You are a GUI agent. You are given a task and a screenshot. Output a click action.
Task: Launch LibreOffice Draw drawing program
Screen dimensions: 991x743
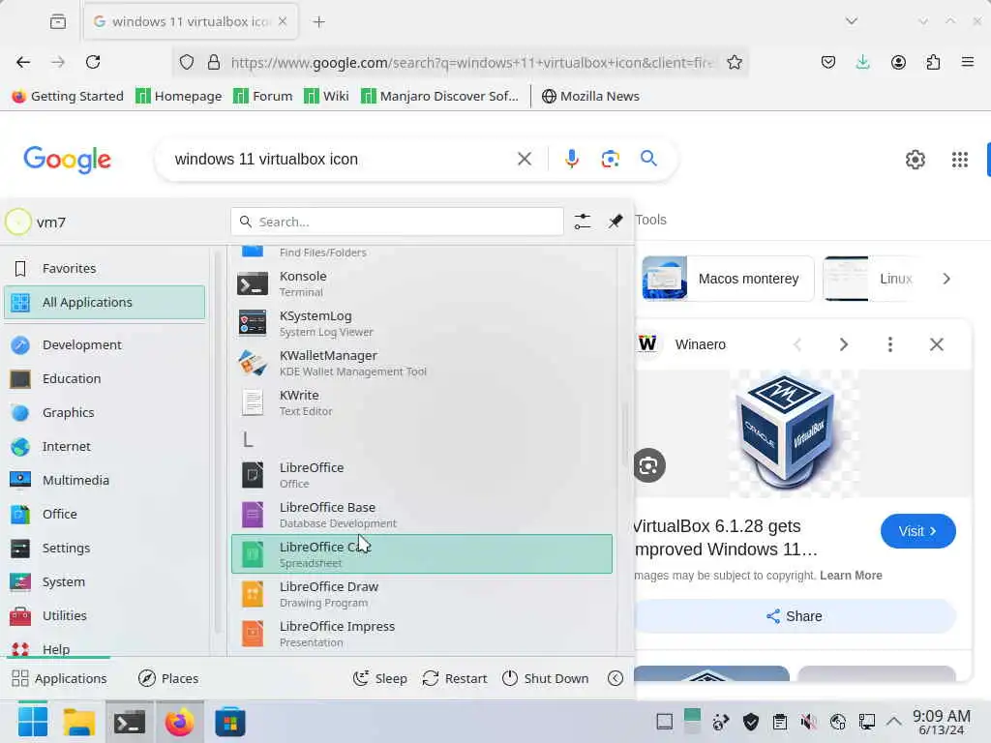pos(422,594)
